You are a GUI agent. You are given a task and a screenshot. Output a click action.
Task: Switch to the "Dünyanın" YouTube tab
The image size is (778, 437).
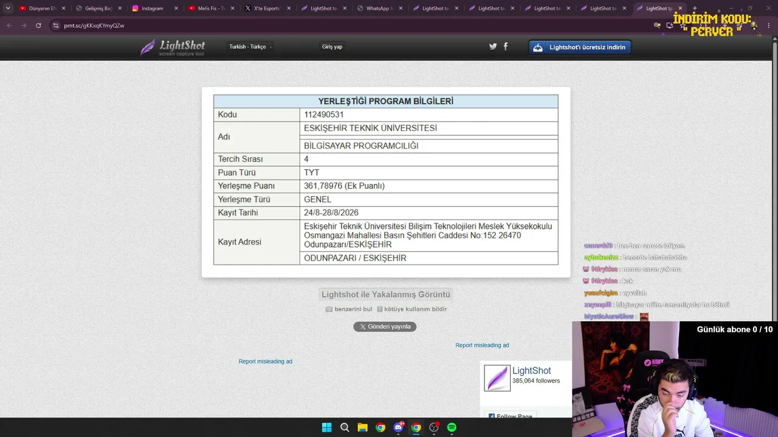point(43,8)
